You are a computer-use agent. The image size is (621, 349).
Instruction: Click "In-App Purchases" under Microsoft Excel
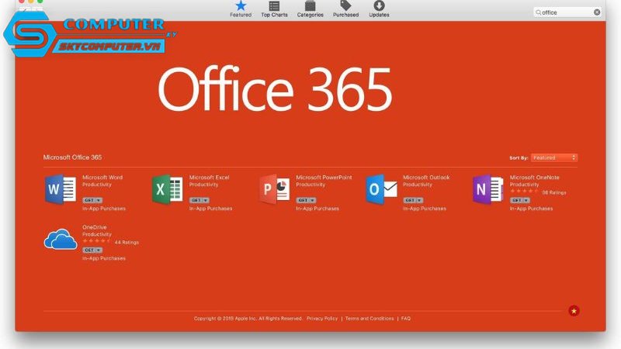pos(210,208)
